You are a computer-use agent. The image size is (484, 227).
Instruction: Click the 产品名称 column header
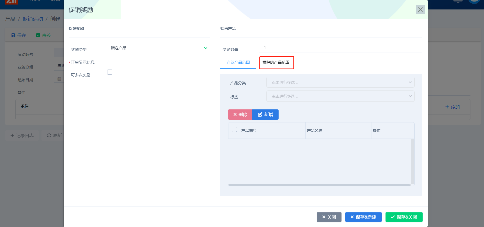338,131
